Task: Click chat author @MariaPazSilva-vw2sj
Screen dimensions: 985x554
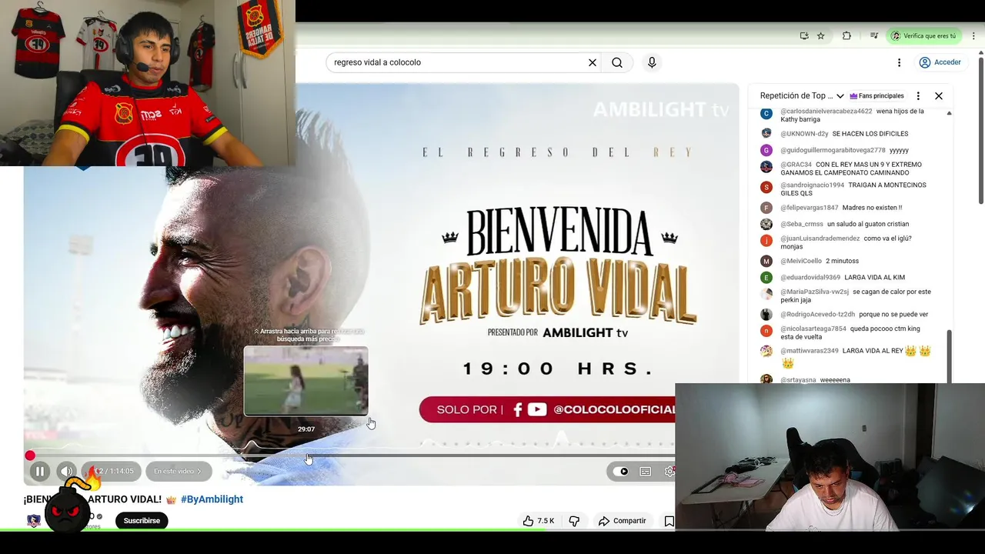Action: point(814,292)
